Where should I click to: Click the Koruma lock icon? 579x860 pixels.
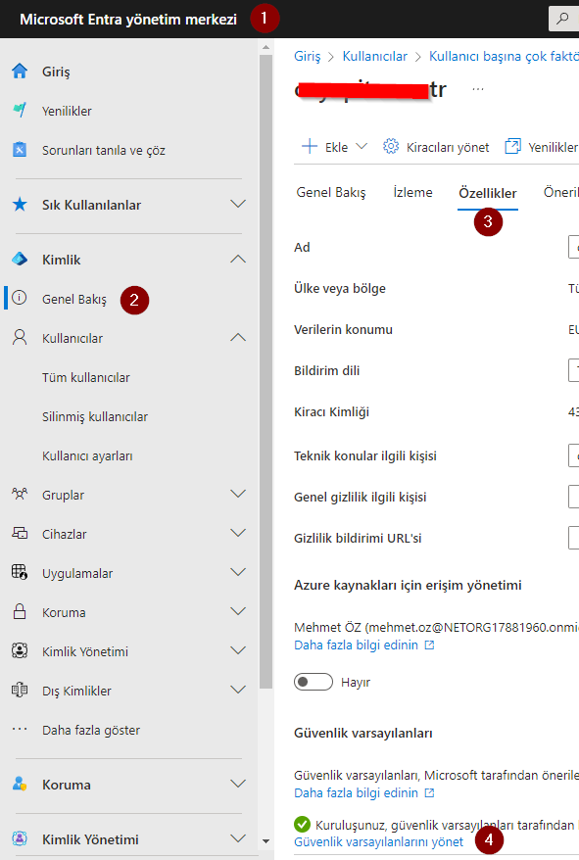coord(20,611)
